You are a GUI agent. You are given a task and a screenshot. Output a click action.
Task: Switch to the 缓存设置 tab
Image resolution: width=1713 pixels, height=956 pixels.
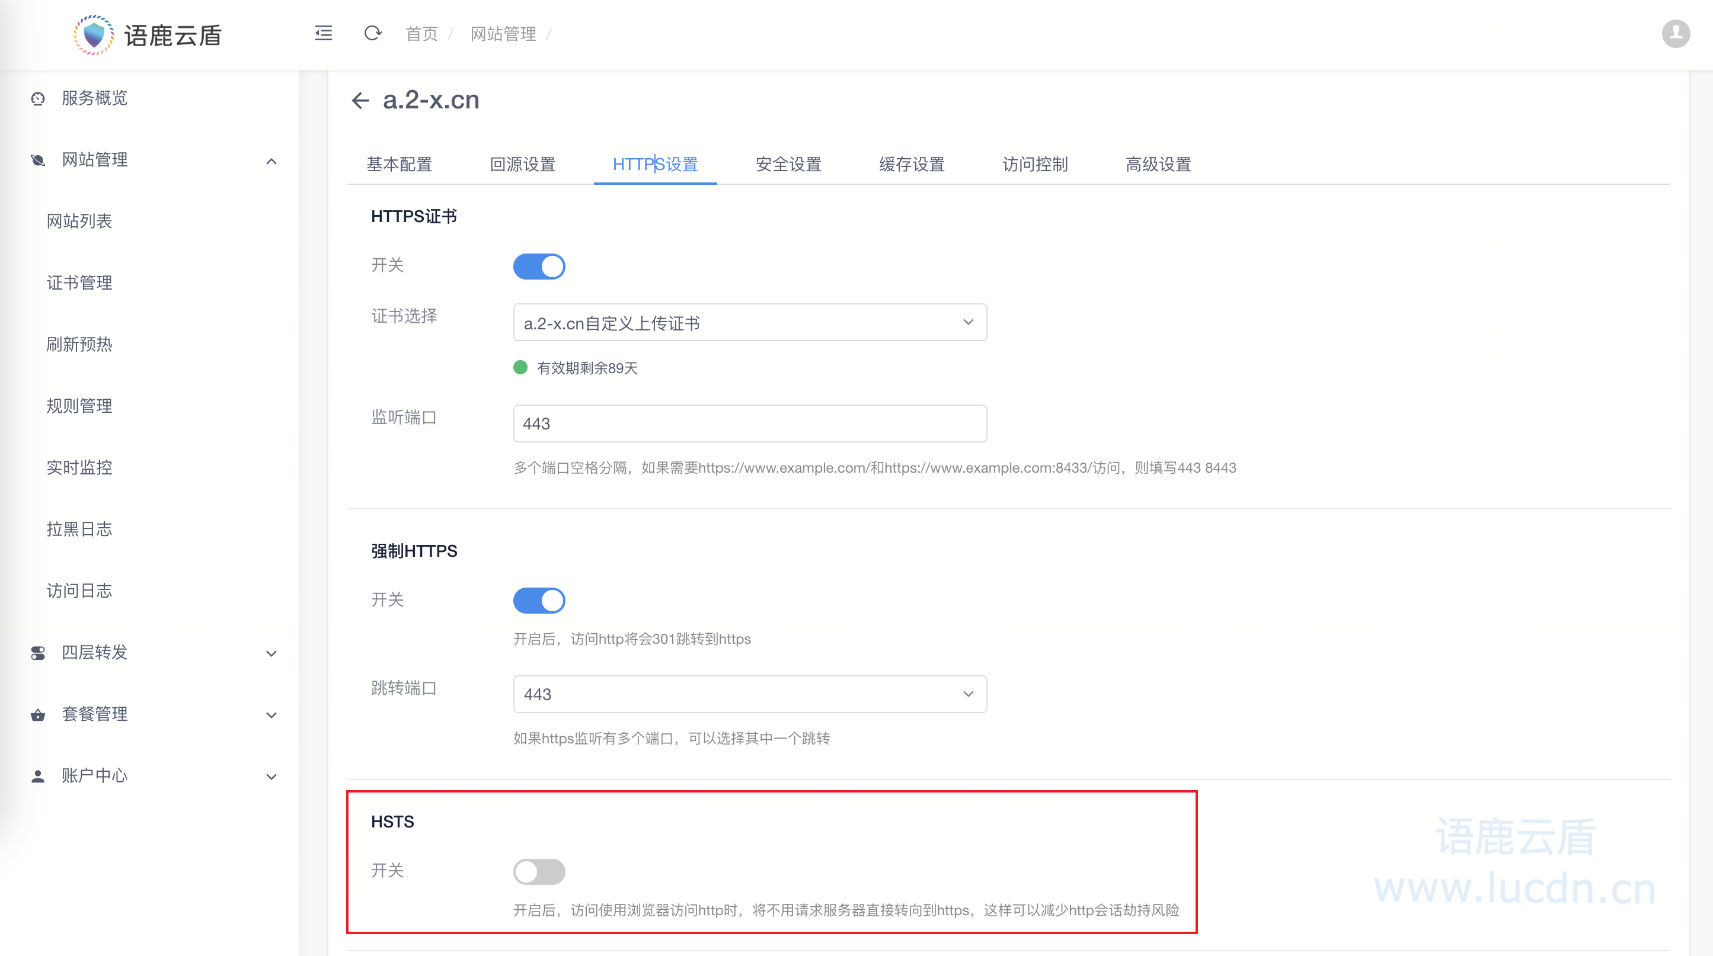tap(911, 164)
